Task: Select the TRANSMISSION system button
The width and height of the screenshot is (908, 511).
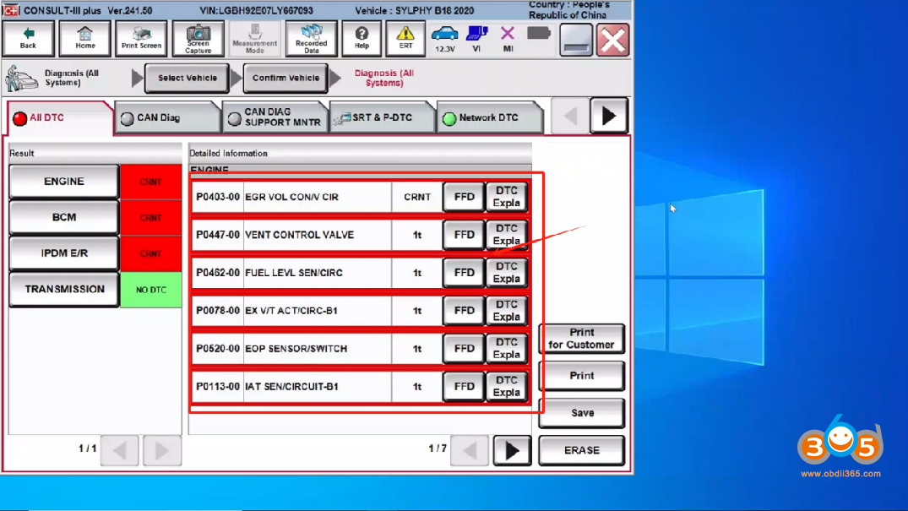Action: click(x=64, y=290)
